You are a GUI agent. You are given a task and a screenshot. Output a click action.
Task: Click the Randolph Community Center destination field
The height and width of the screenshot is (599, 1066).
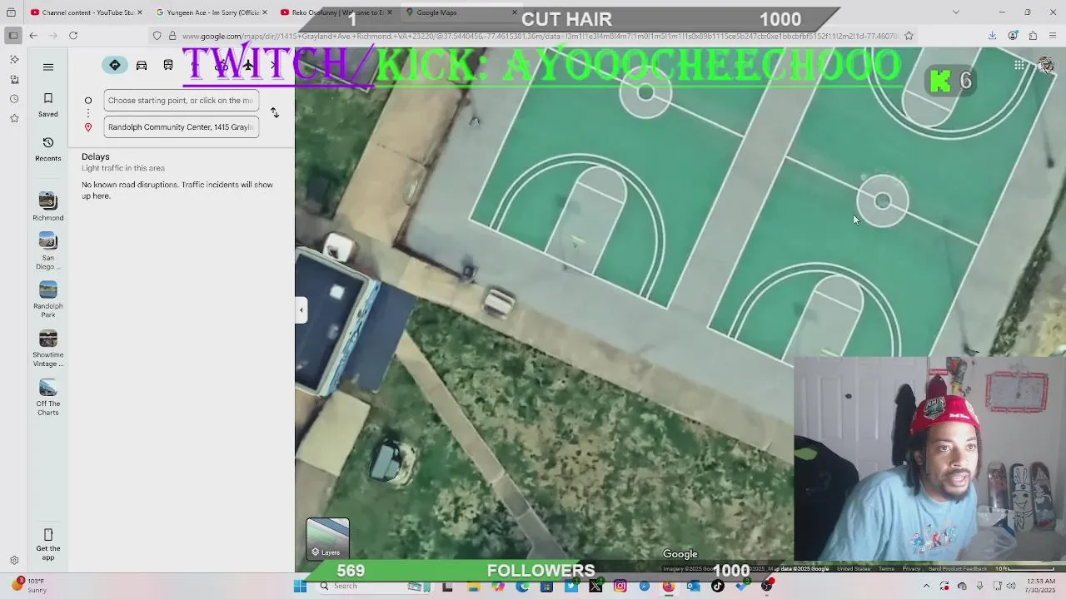click(181, 127)
